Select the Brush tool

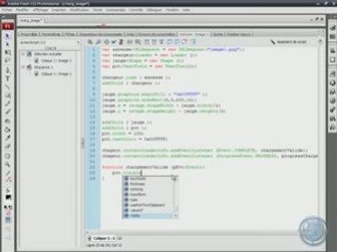point(8,112)
